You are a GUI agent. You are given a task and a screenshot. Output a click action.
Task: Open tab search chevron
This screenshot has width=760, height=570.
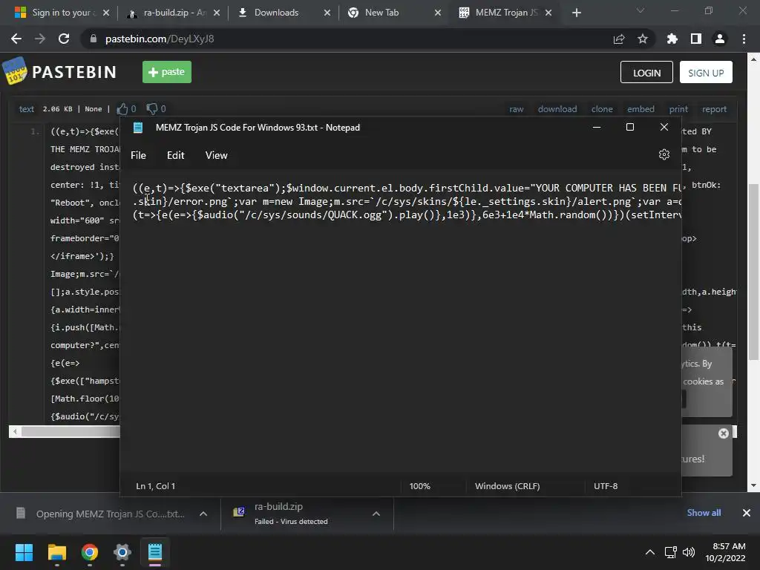coord(641,10)
